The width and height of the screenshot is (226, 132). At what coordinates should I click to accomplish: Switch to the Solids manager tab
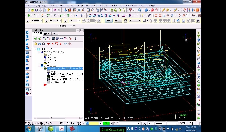coord(47,34)
